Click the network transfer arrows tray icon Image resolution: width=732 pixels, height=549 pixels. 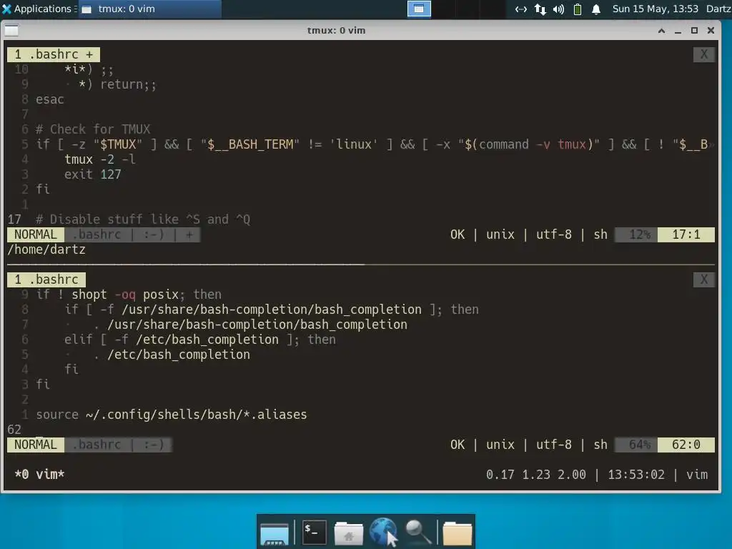click(x=540, y=9)
